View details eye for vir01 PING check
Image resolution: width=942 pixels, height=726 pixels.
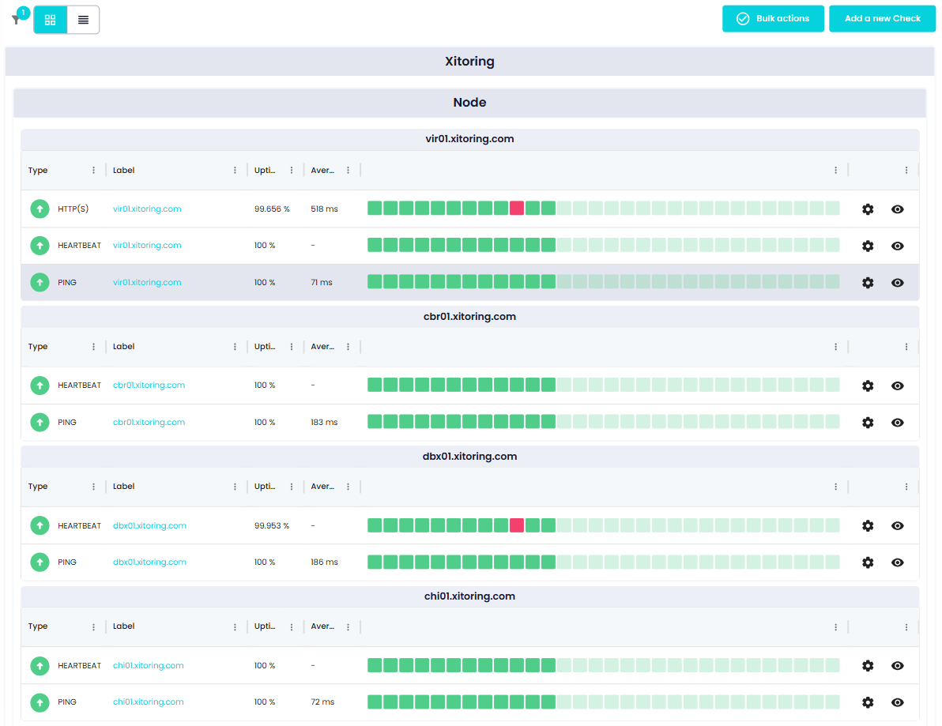point(897,282)
